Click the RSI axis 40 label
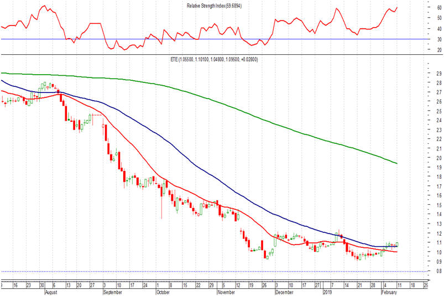This screenshot has width=444, height=296. pos(439,29)
